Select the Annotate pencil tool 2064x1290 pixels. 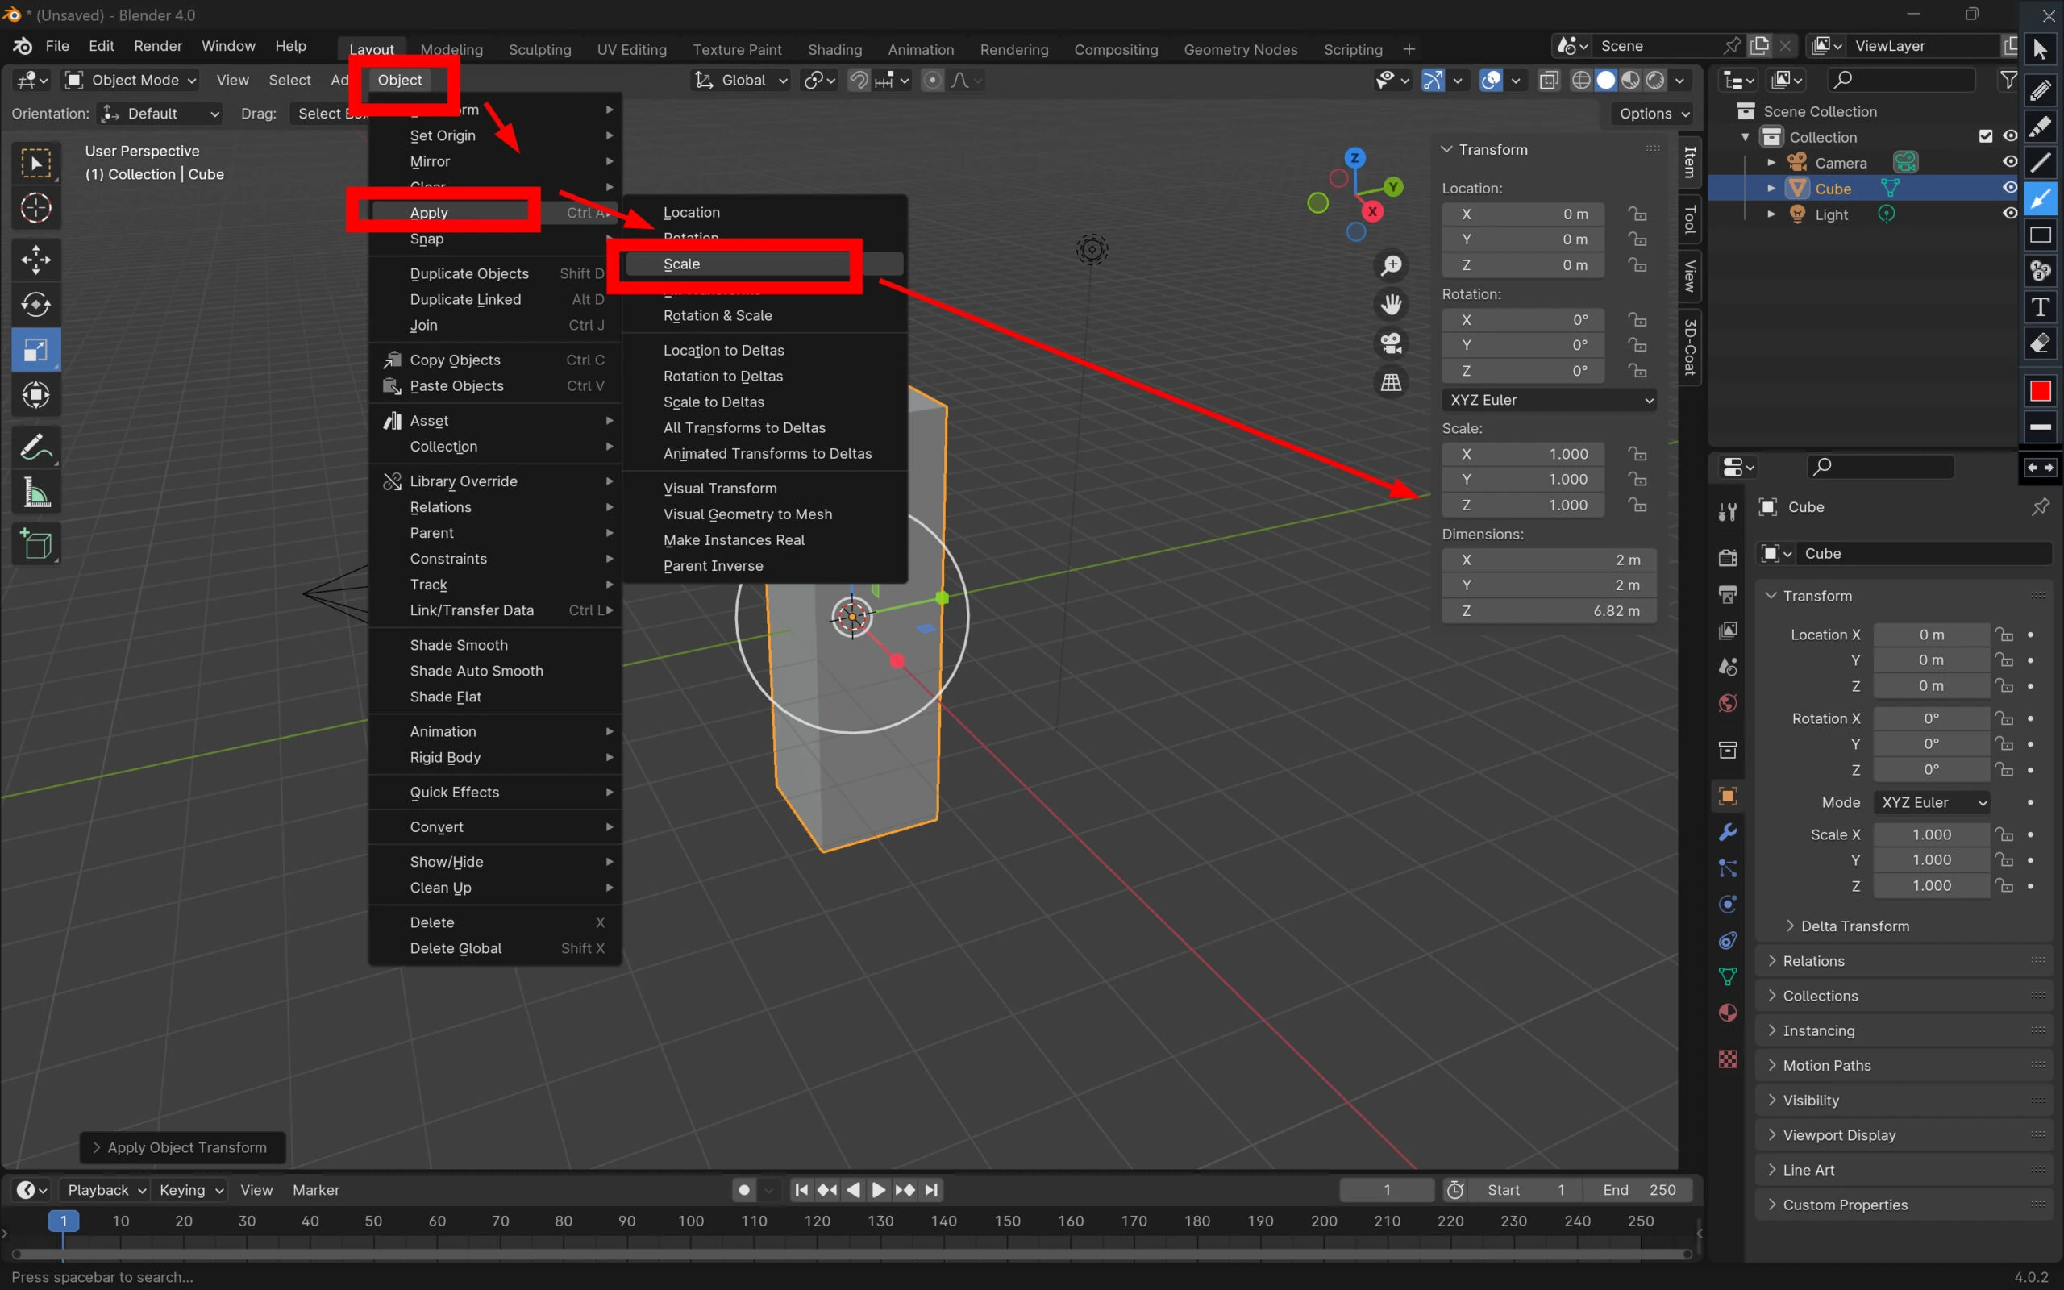click(x=35, y=446)
